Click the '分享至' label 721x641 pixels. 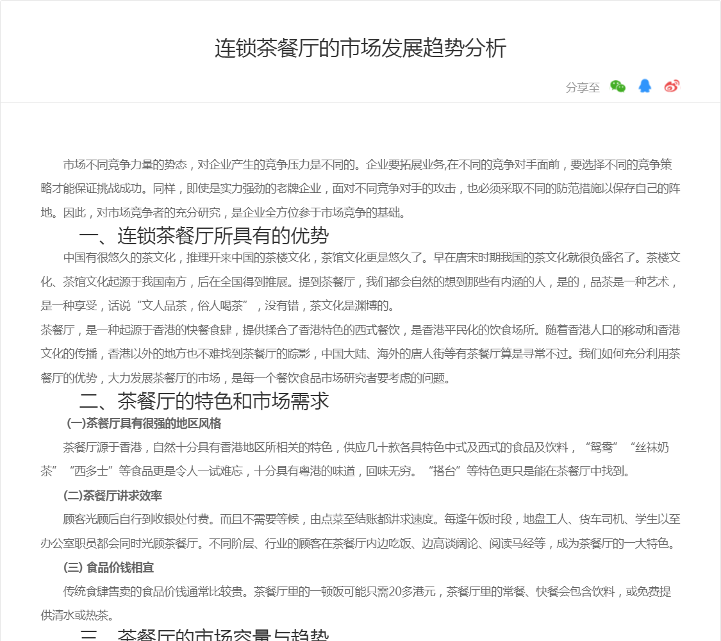(583, 87)
